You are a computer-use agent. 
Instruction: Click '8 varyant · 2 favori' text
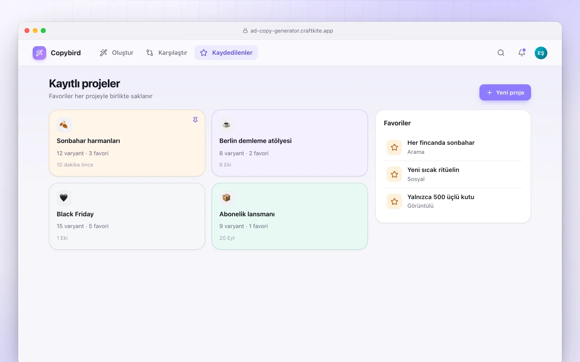coord(244,153)
